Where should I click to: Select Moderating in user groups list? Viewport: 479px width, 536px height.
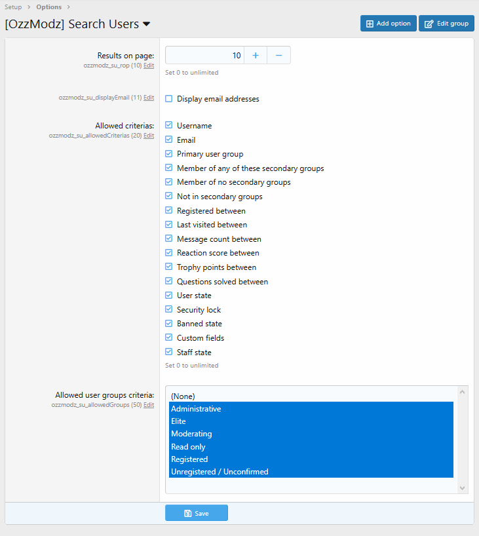coord(311,434)
